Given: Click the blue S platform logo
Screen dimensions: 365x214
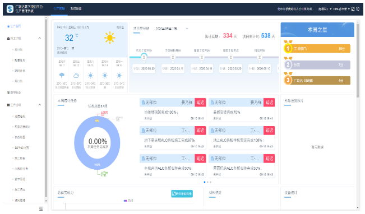Looking at the screenshot, I should 10,9.
